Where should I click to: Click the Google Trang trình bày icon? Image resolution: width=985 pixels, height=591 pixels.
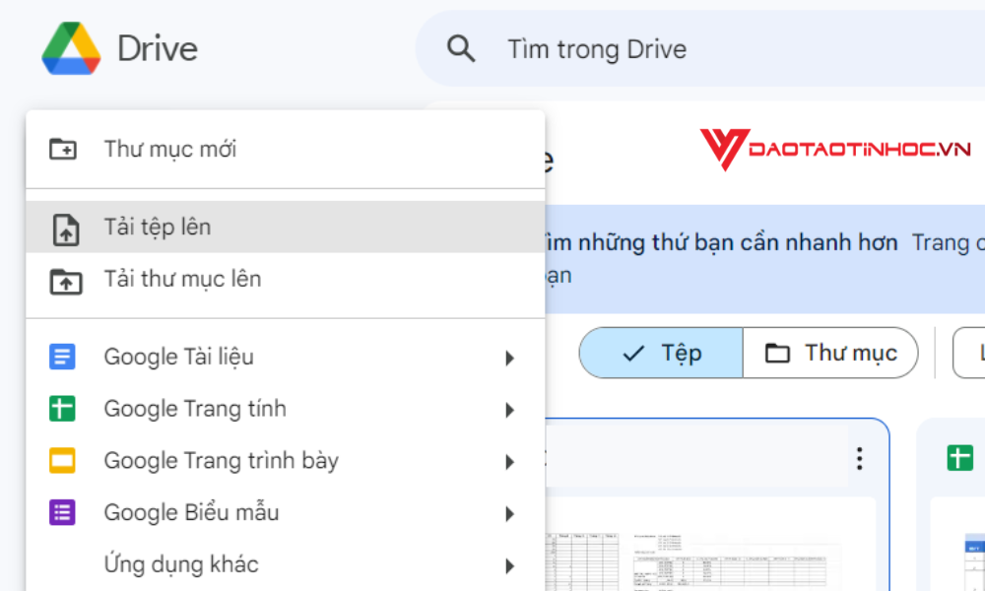[x=61, y=460]
